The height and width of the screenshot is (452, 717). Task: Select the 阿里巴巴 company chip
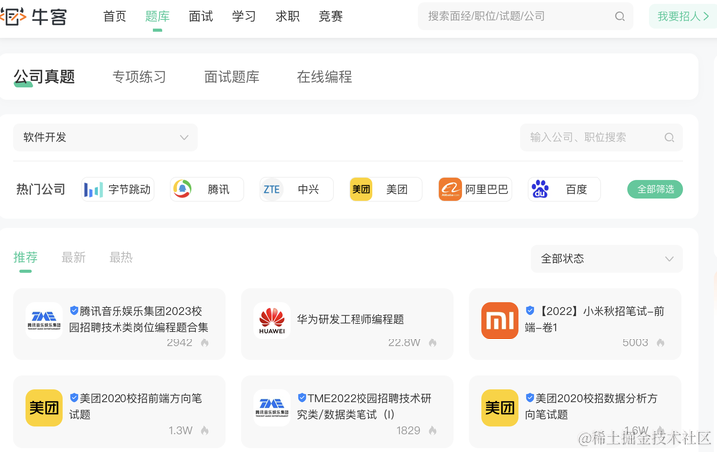coord(475,189)
